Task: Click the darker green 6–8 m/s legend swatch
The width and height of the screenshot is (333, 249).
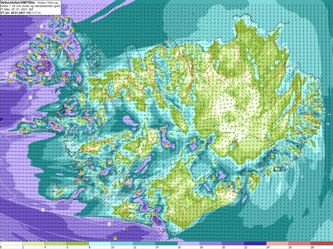Action: tap(78, 244)
